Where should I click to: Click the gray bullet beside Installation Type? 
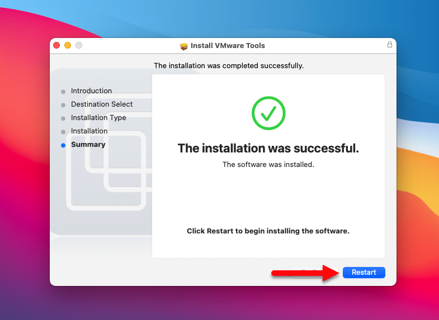pyautogui.click(x=63, y=118)
